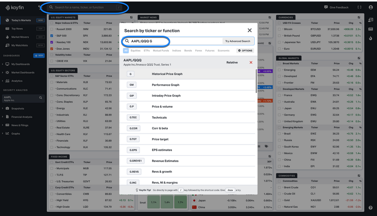Uncheck the Dow Jones checkbox
The image size is (377, 216).
click(52, 49)
